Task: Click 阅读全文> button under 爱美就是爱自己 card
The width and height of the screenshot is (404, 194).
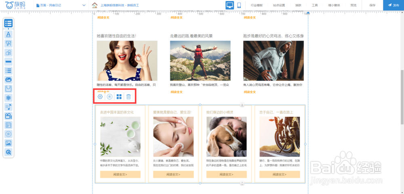Action: pos(173,175)
